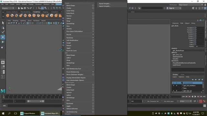Click Hide Intermediate Objects menu entry
207x116 pixels.
(x=75, y=80)
